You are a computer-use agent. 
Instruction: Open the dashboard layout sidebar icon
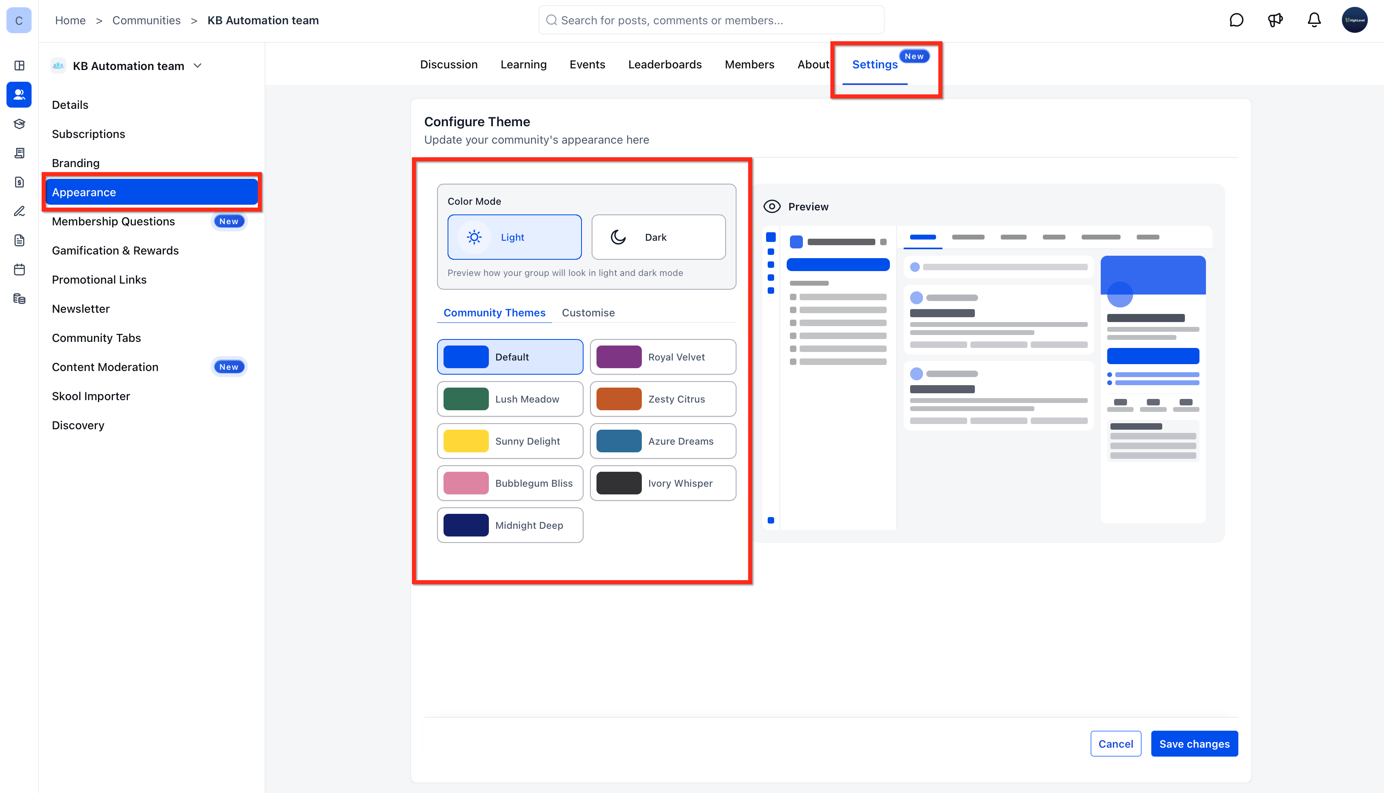point(19,66)
